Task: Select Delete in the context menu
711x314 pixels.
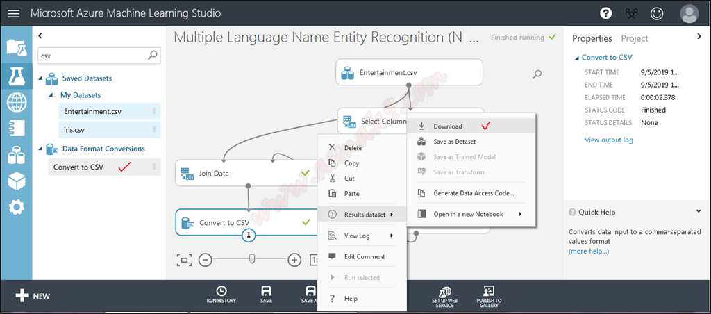Action: coord(361,147)
